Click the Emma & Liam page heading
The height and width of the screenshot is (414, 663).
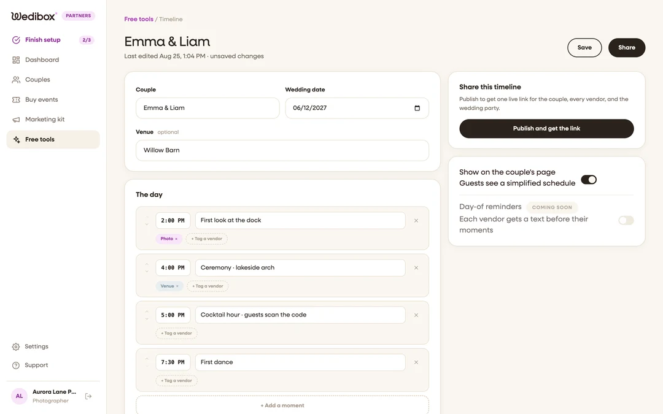[x=167, y=42]
